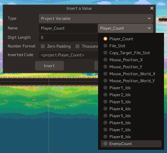Select the Mouse_Position_Y variable

pos(131,67)
